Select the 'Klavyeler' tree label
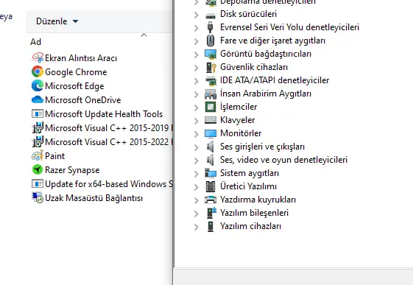The image size is (413, 285). tap(237, 120)
